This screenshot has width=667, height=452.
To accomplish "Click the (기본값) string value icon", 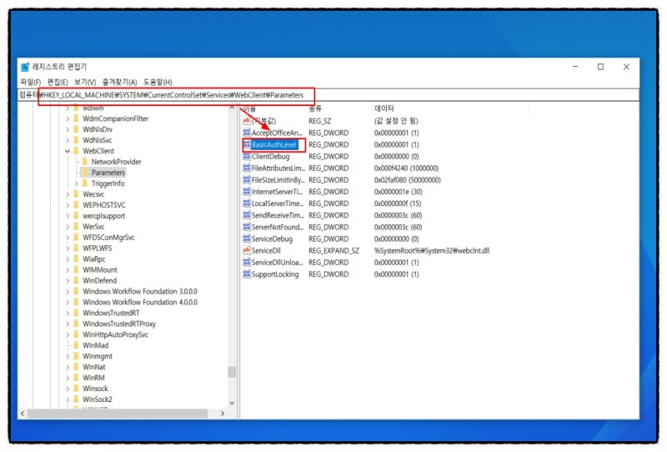I will pyautogui.click(x=247, y=121).
